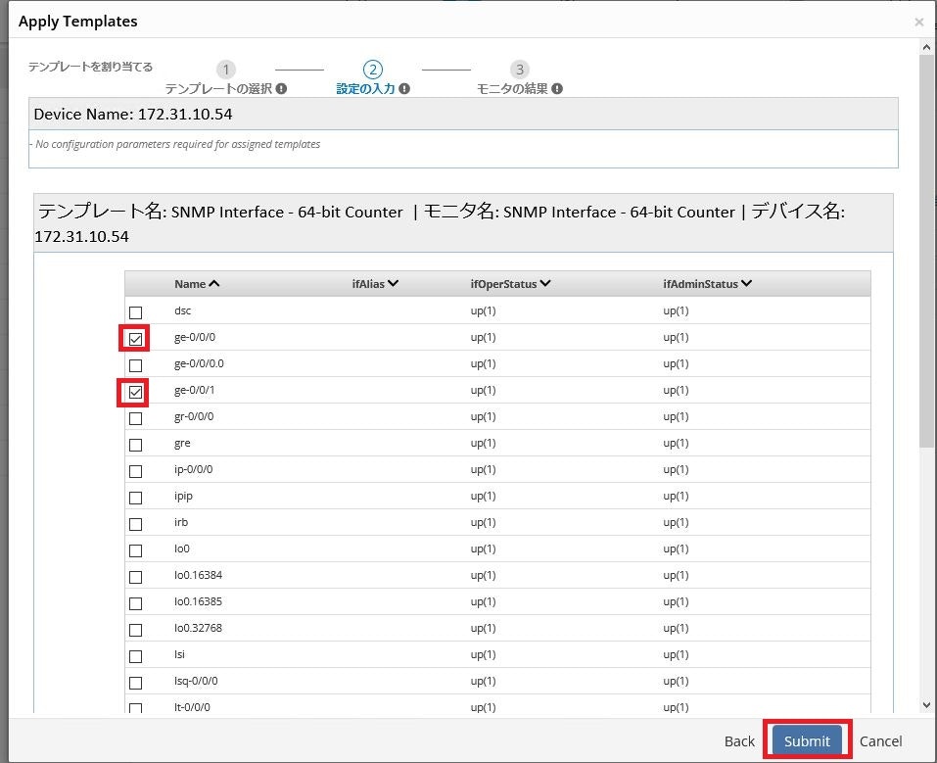This screenshot has width=937, height=763.
Task: Check the dsc interface checkbox
Action: pos(136,312)
